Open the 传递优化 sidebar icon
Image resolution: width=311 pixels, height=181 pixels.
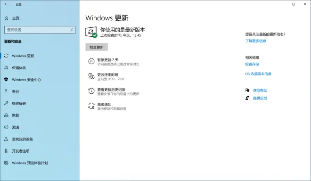coord(6,68)
